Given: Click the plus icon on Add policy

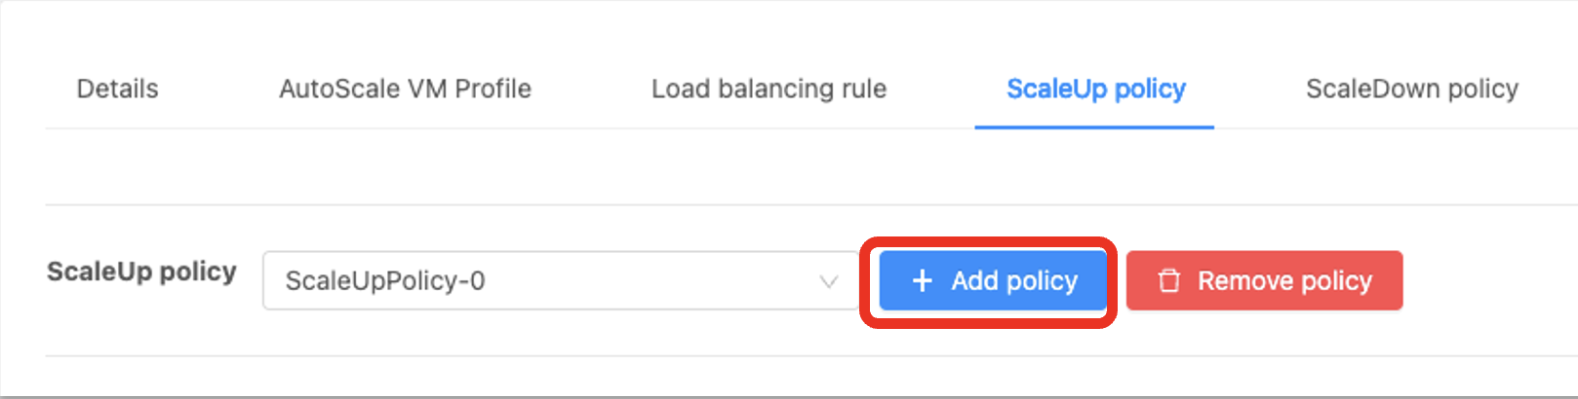Looking at the screenshot, I should click(x=922, y=281).
